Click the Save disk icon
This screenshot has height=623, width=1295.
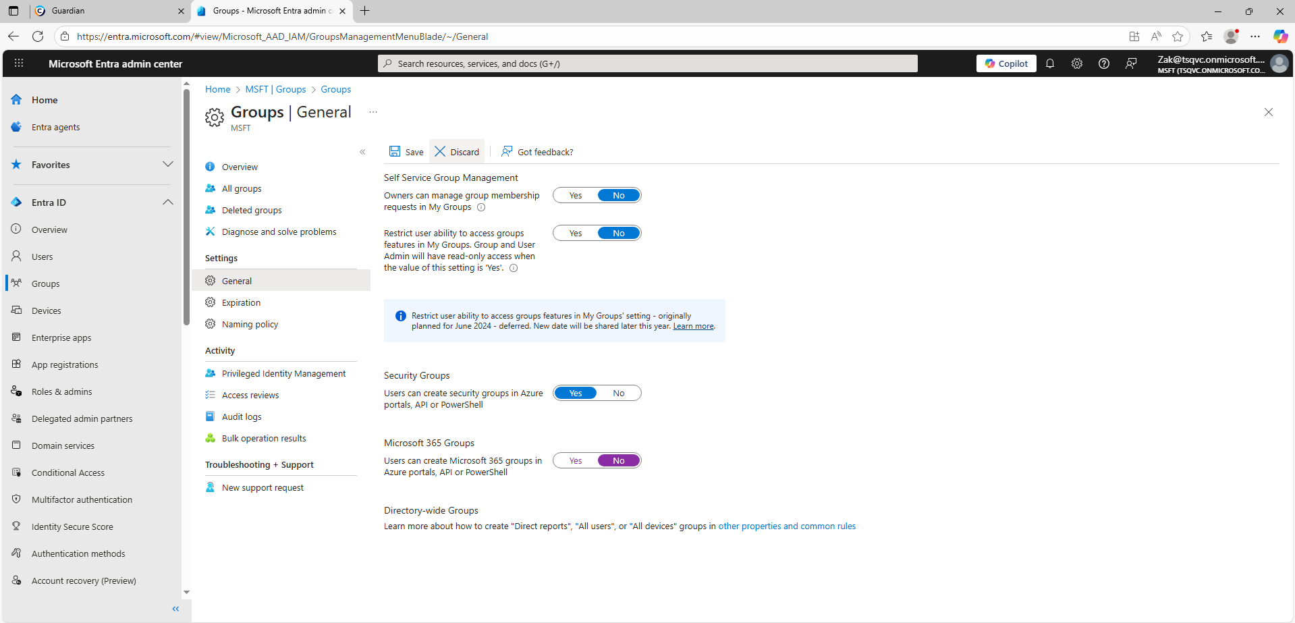pyautogui.click(x=395, y=152)
